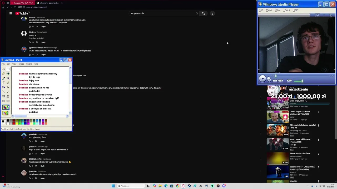The width and height of the screenshot is (337, 189).
Task: Click Paint's horizontal scrollbar right arrow
Action: (x=67, y=116)
